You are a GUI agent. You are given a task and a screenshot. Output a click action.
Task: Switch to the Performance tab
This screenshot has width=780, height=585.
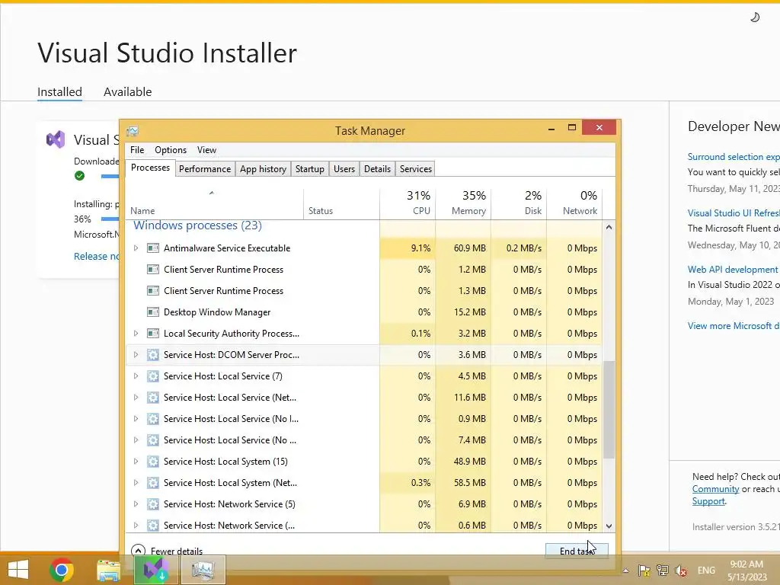click(x=205, y=168)
